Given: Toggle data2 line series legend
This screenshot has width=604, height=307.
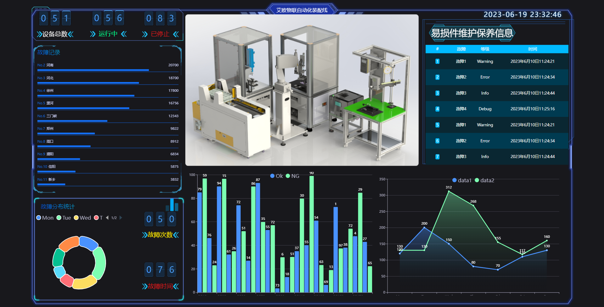Looking at the screenshot, I should tap(484, 180).
